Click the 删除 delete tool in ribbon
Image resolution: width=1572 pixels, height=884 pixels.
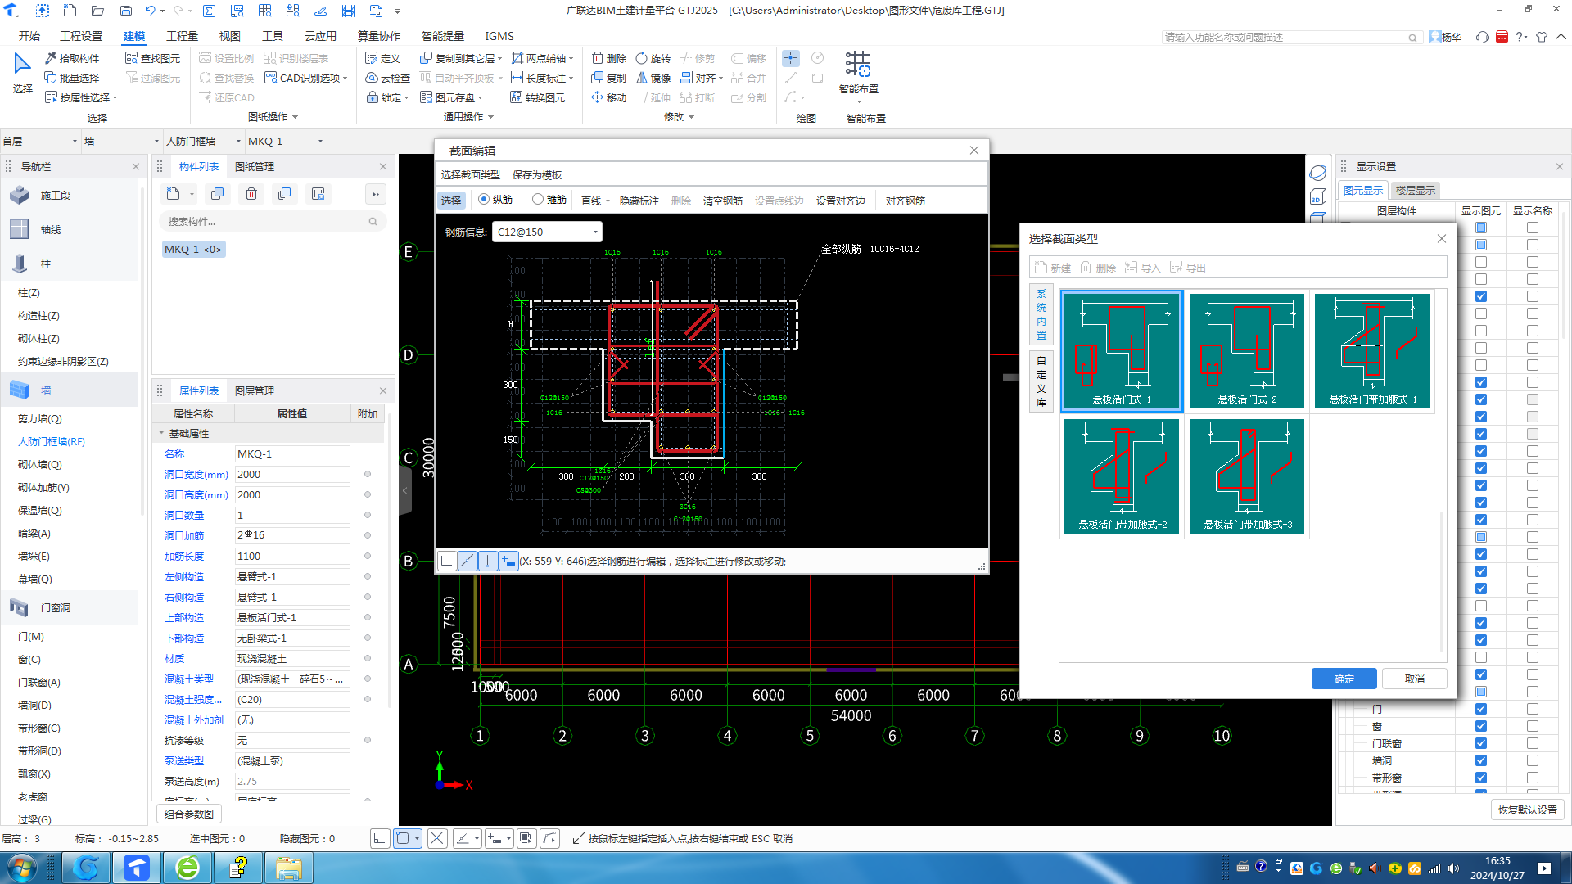tap(609, 58)
